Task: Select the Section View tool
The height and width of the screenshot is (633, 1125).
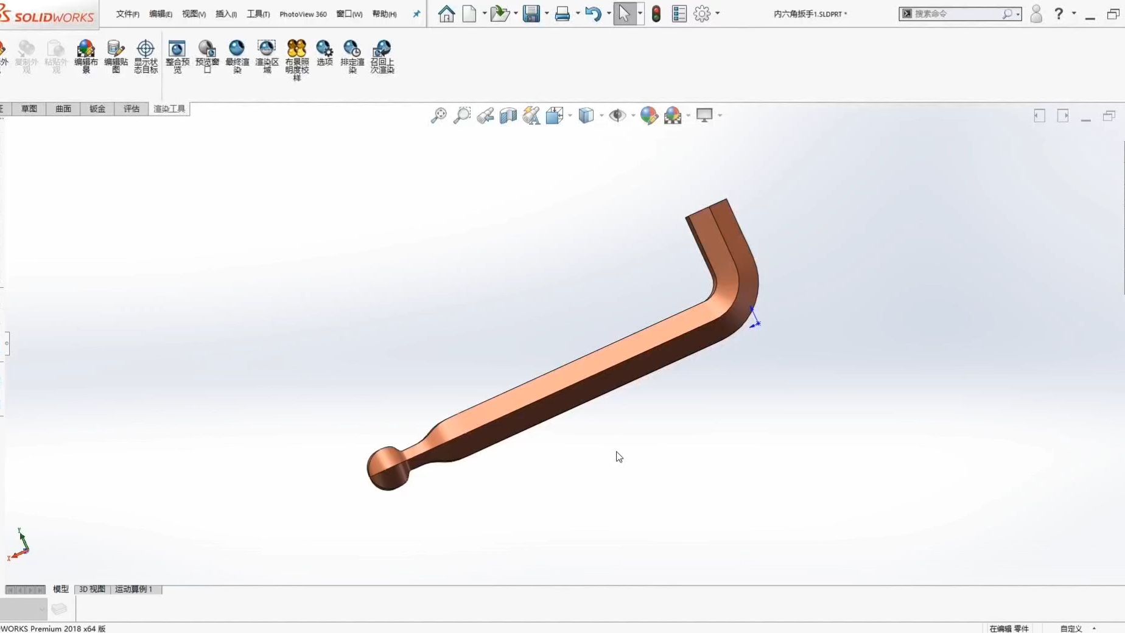Action: [x=508, y=116]
